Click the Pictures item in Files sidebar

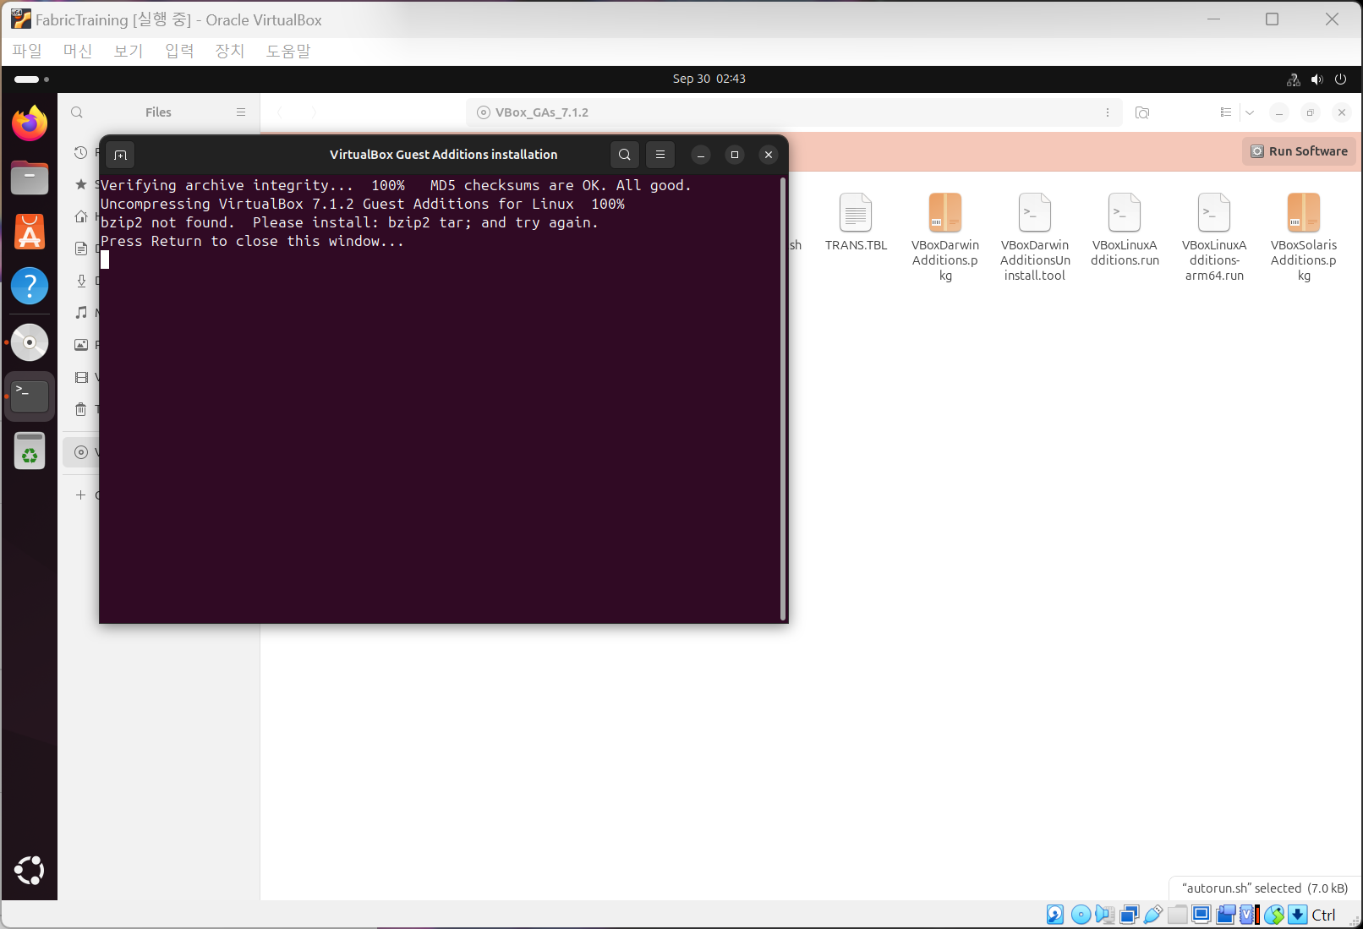click(81, 345)
